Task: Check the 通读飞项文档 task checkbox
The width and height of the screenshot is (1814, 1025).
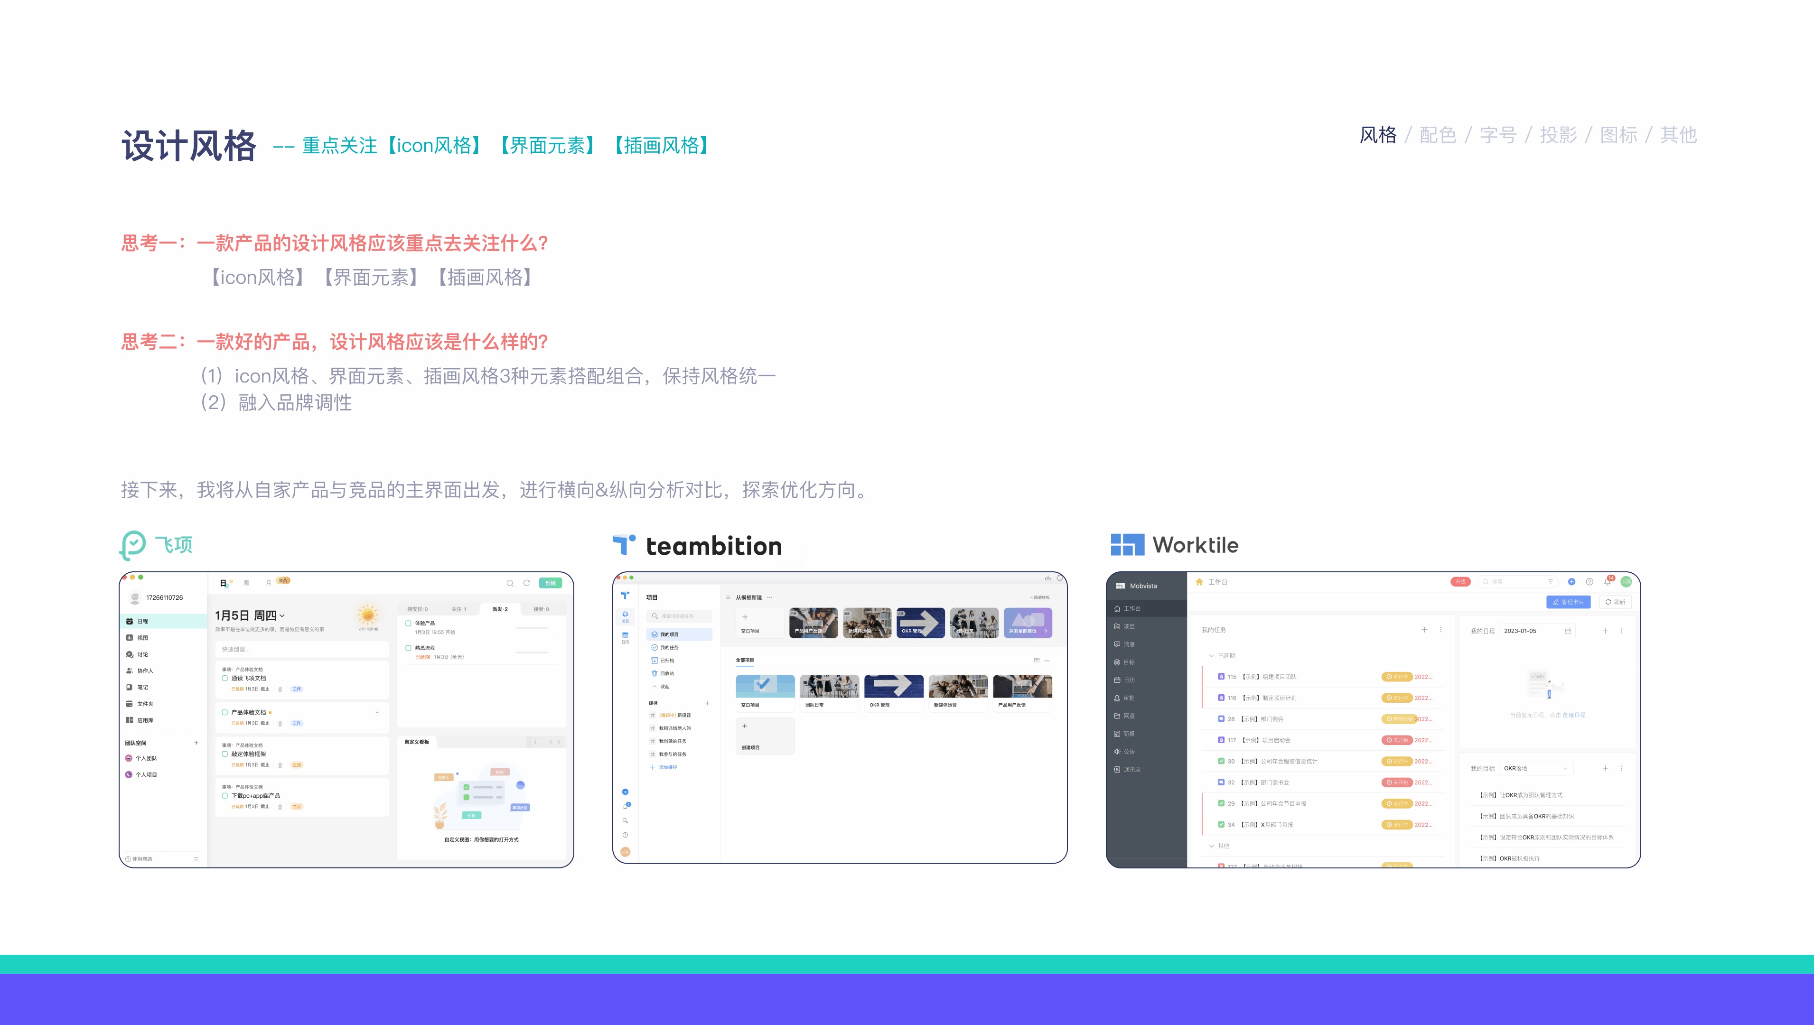Action: pos(225,679)
